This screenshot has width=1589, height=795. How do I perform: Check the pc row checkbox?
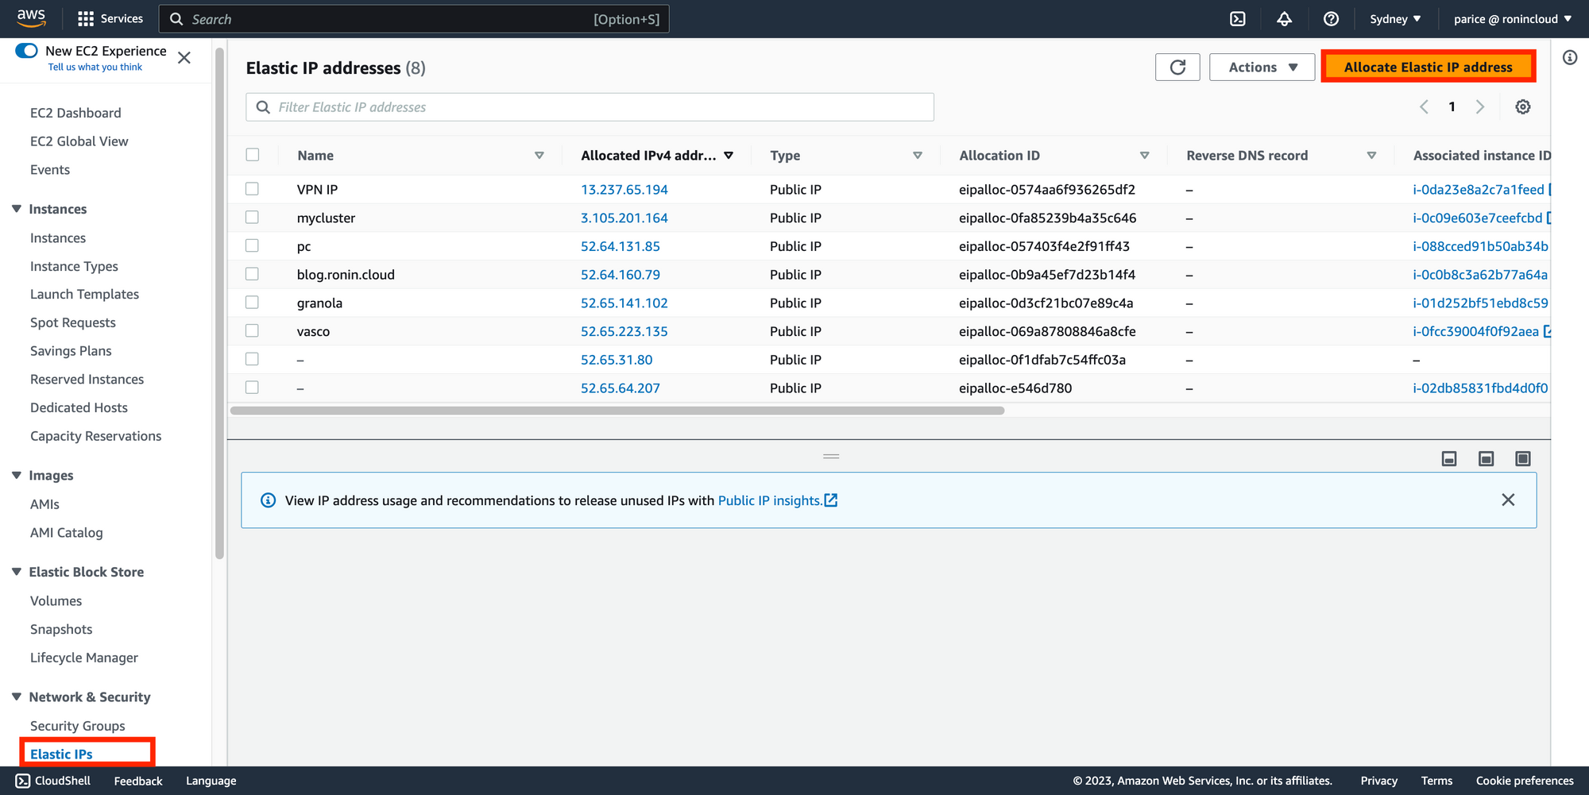(x=252, y=245)
